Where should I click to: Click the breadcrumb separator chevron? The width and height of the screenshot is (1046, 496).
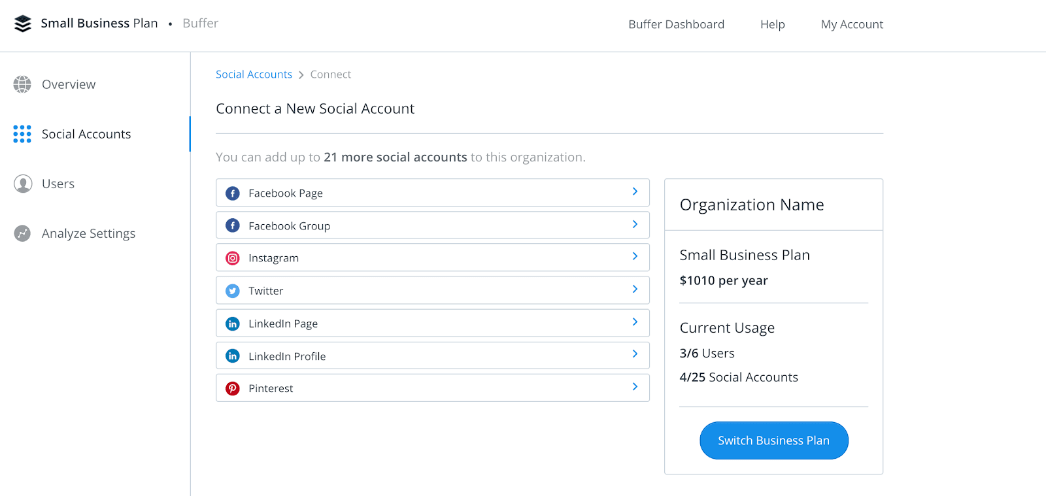point(301,75)
